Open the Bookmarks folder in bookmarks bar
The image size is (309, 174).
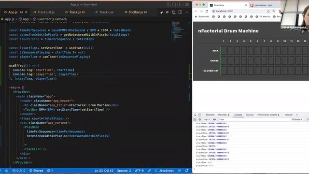(202, 16)
